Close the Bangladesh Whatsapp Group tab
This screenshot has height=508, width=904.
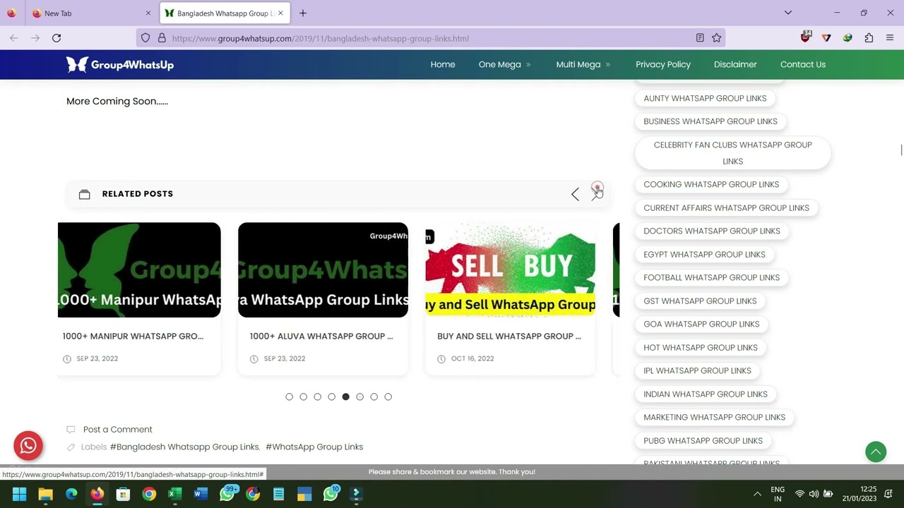pyautogui.click(x=280, y=13)
